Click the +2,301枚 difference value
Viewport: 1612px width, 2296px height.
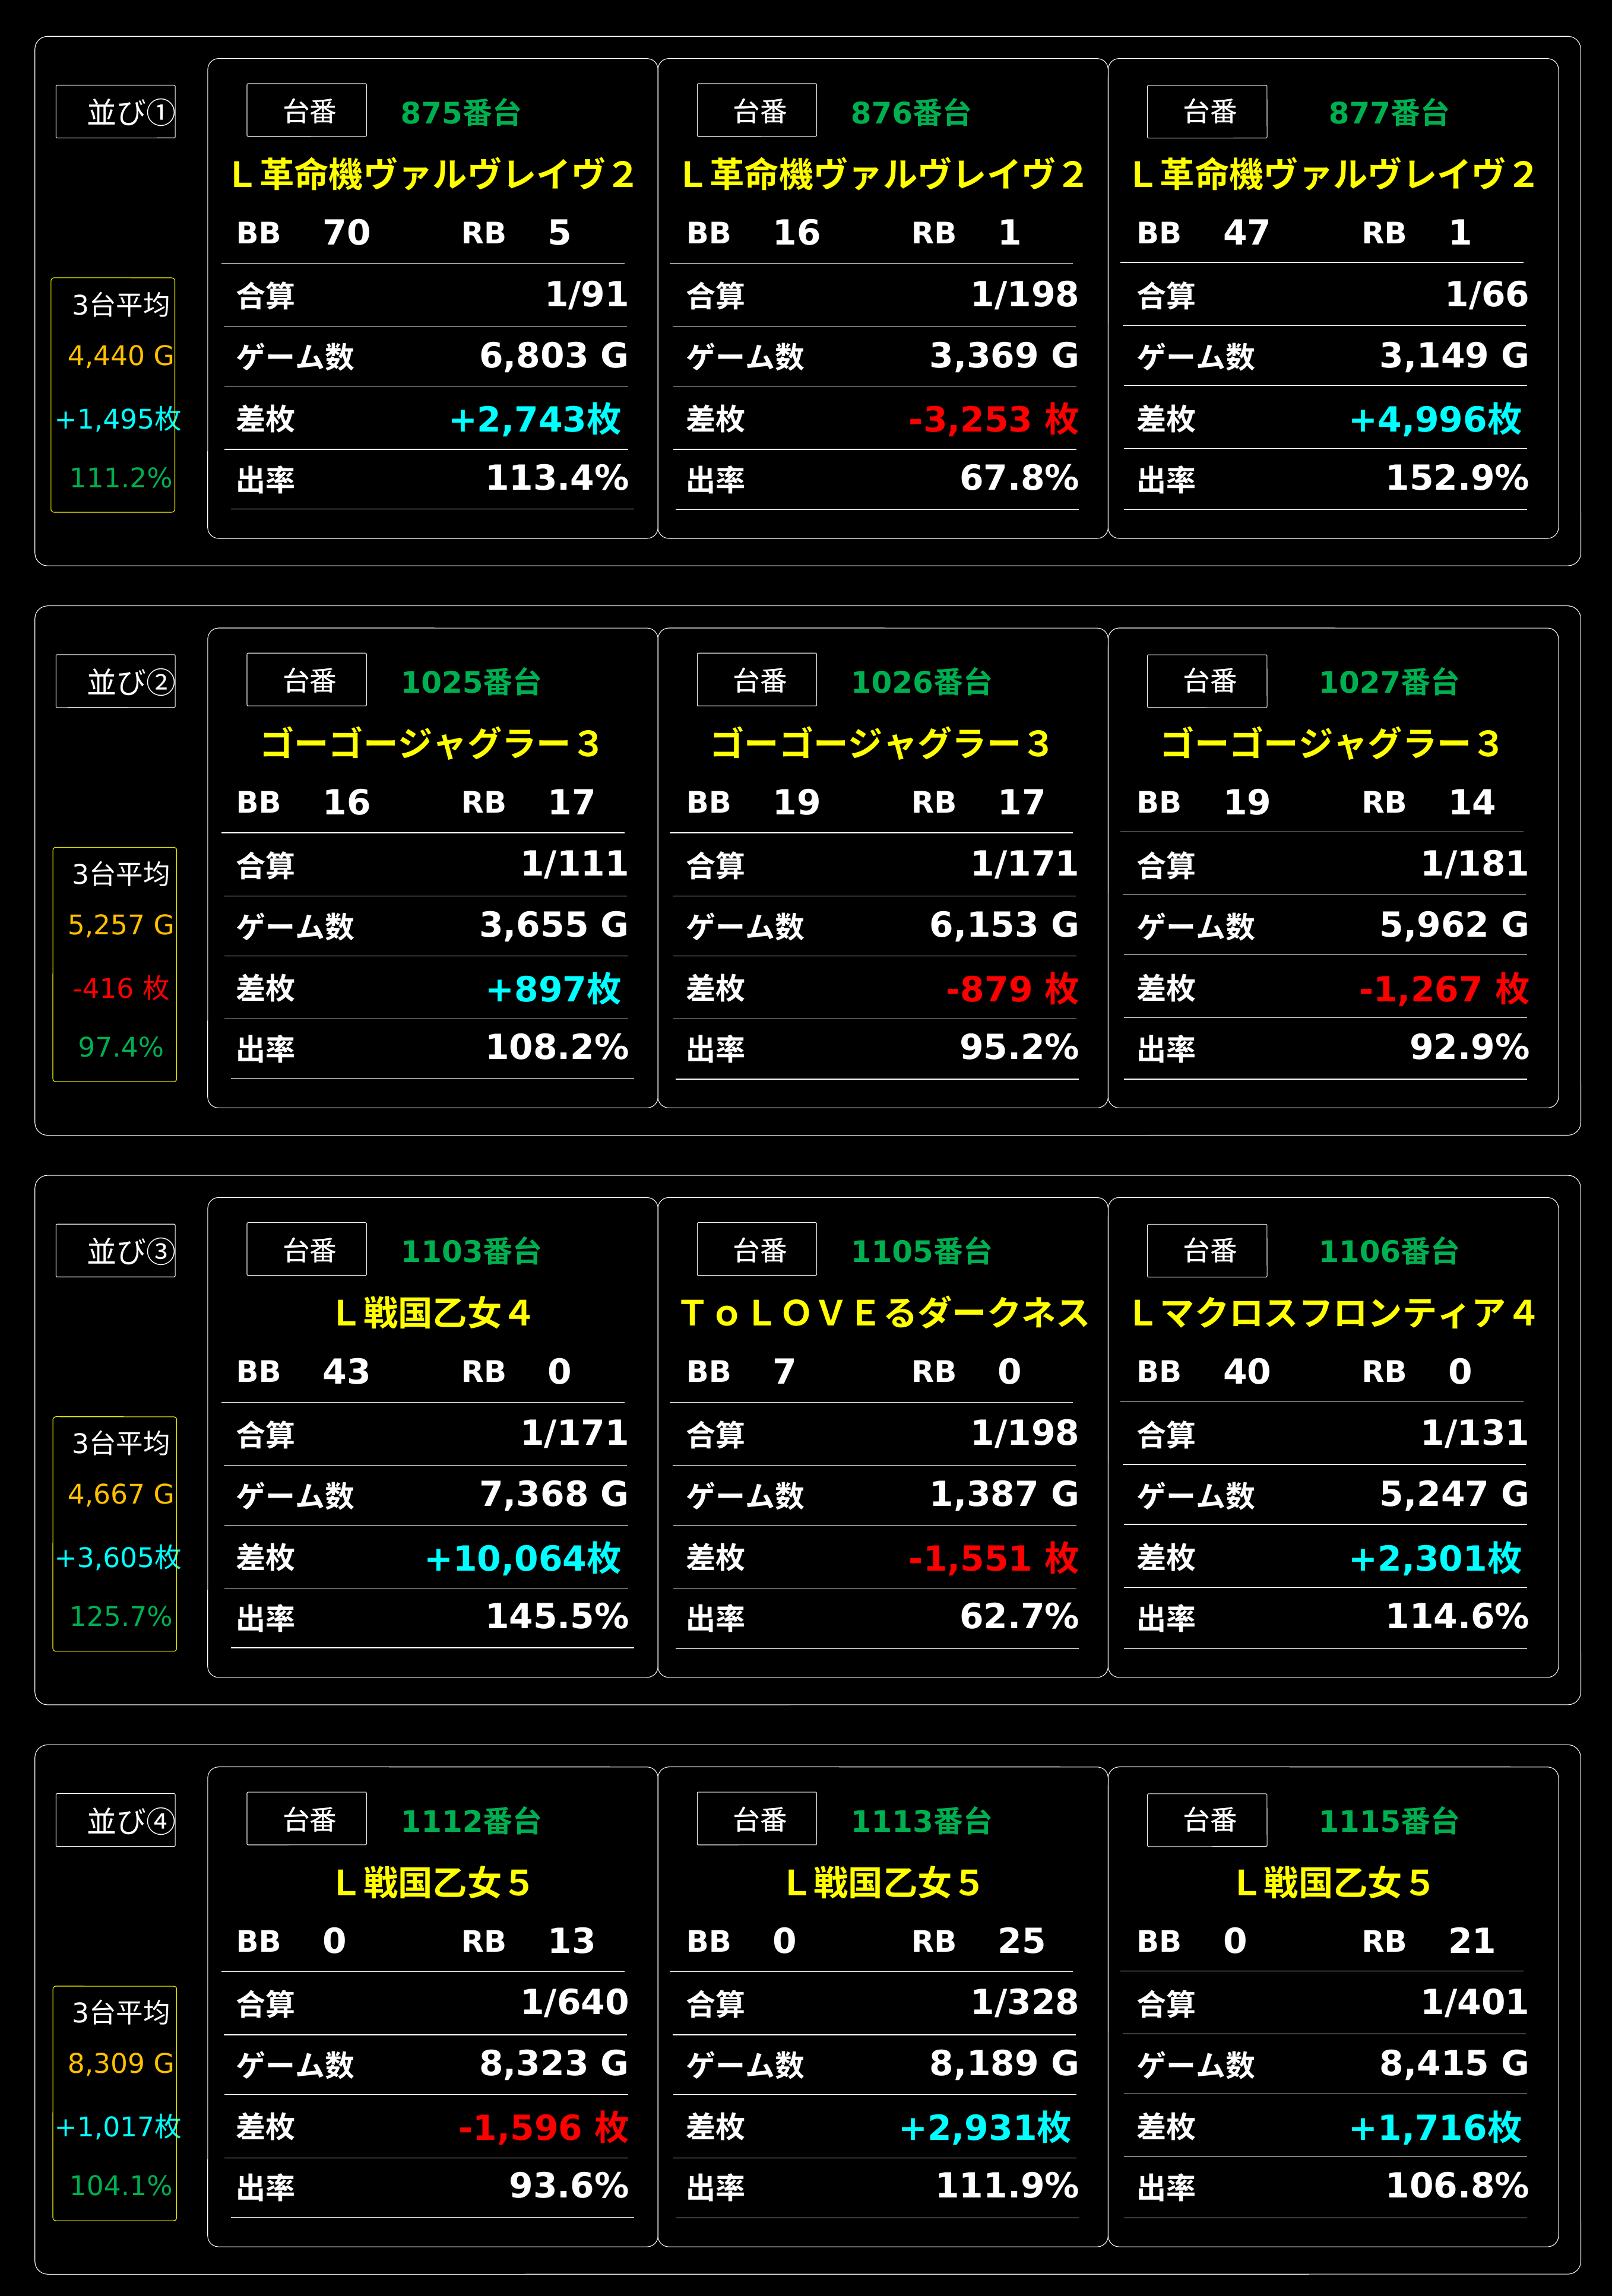pyautogui.click(x=1436, y=1558)
